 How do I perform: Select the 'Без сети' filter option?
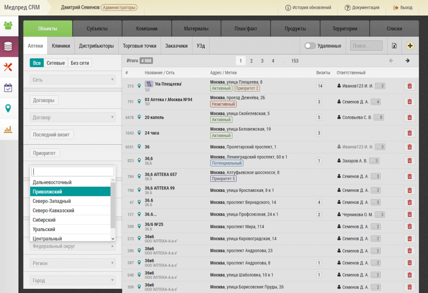coord(80,63)
